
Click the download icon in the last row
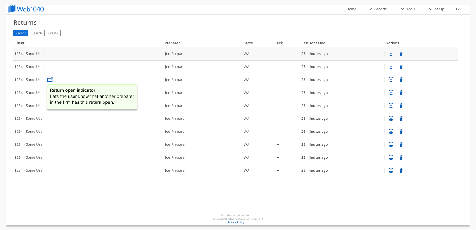(x=391, y=170)
